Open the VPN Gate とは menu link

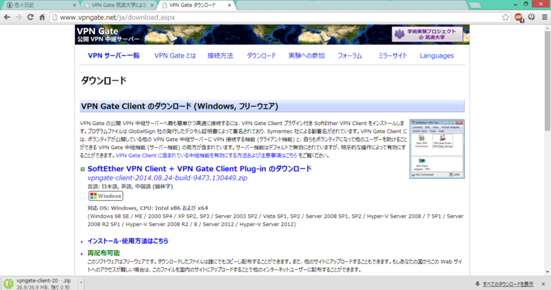[175, 56]
